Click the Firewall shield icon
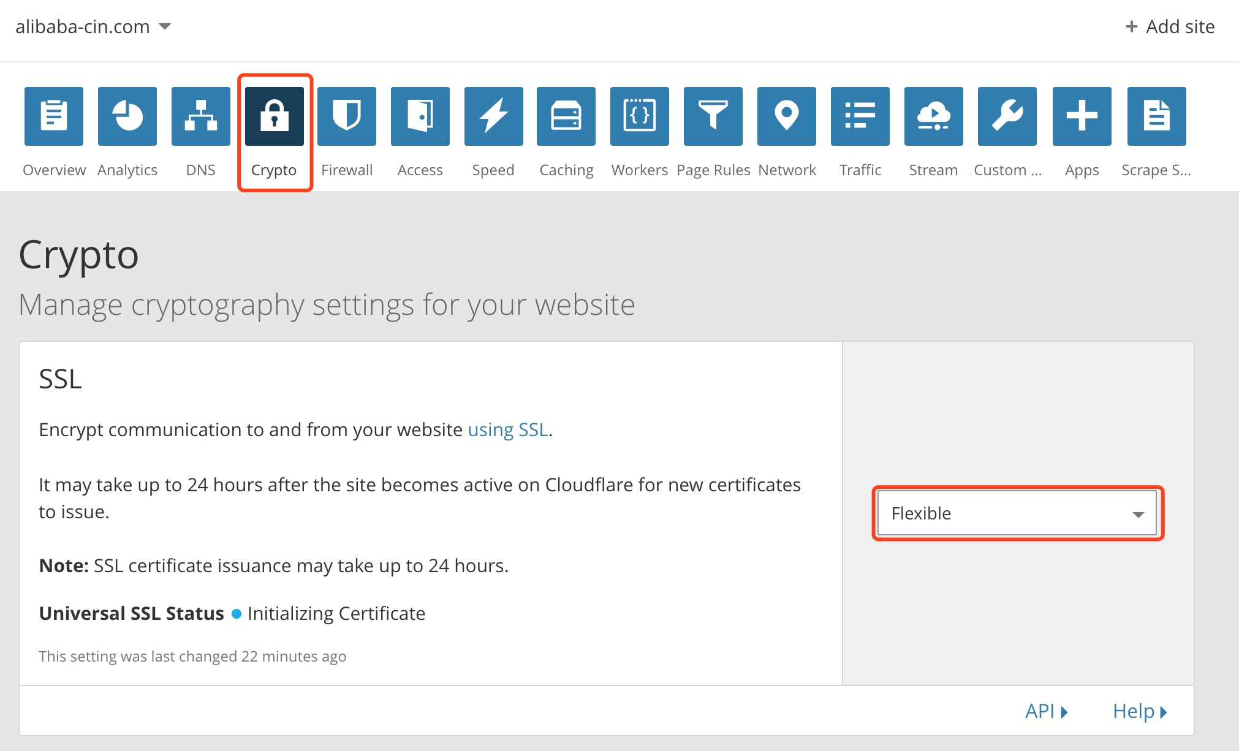1239x751 pixels. click(346, 116)
